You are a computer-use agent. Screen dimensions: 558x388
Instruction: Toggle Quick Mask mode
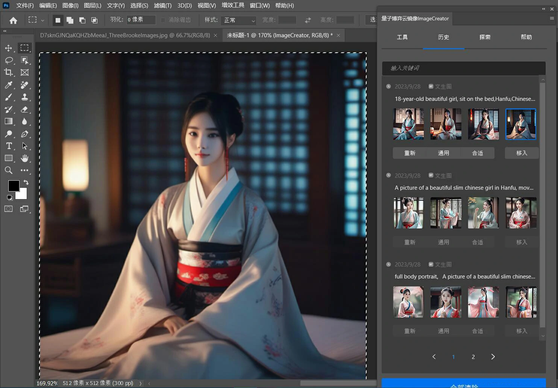[x=8, y=209]
